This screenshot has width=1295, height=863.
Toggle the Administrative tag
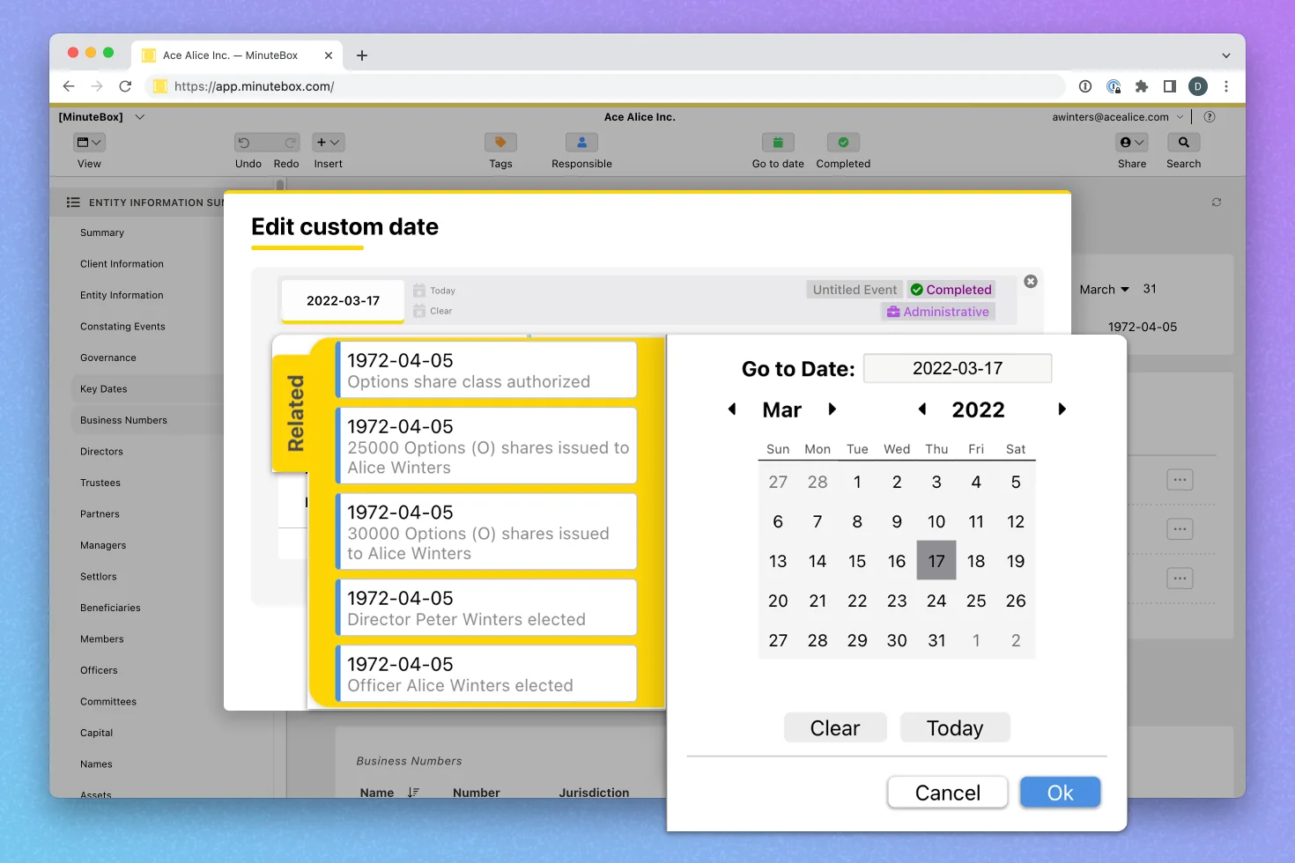(x=938, y=312)
